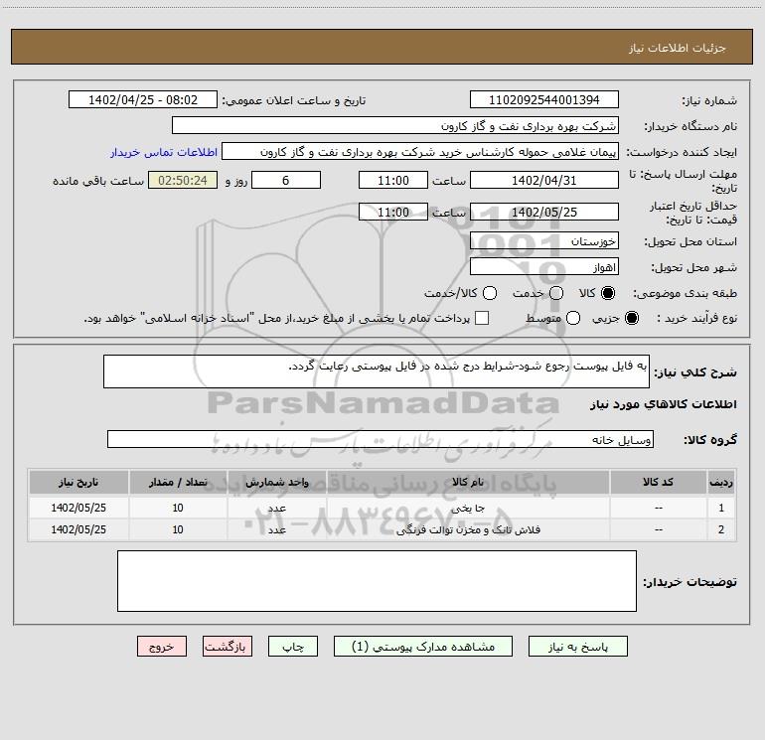Click the quantity 10 in جا یخی row
This screenshot has height=740, width=765.
[x=178, y=508]
